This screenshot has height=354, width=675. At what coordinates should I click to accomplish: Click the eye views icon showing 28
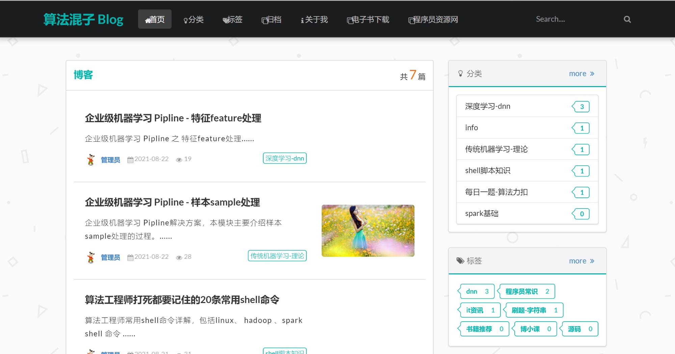(179, 257)
